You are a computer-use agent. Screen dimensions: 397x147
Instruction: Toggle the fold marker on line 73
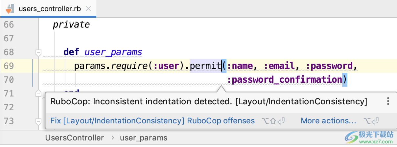[x=38, y=121]
